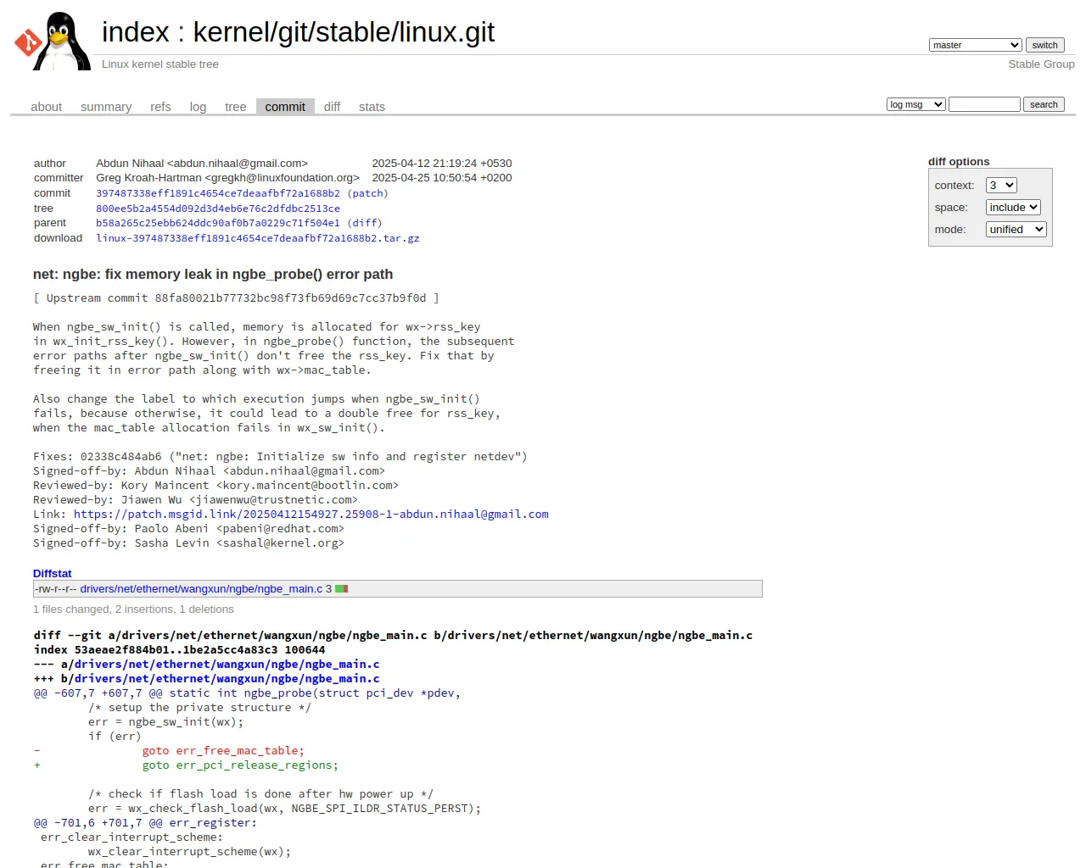Click the hunk header @@ -701,6 +701,7
The image size is (1086, 868).
(145, 823)
